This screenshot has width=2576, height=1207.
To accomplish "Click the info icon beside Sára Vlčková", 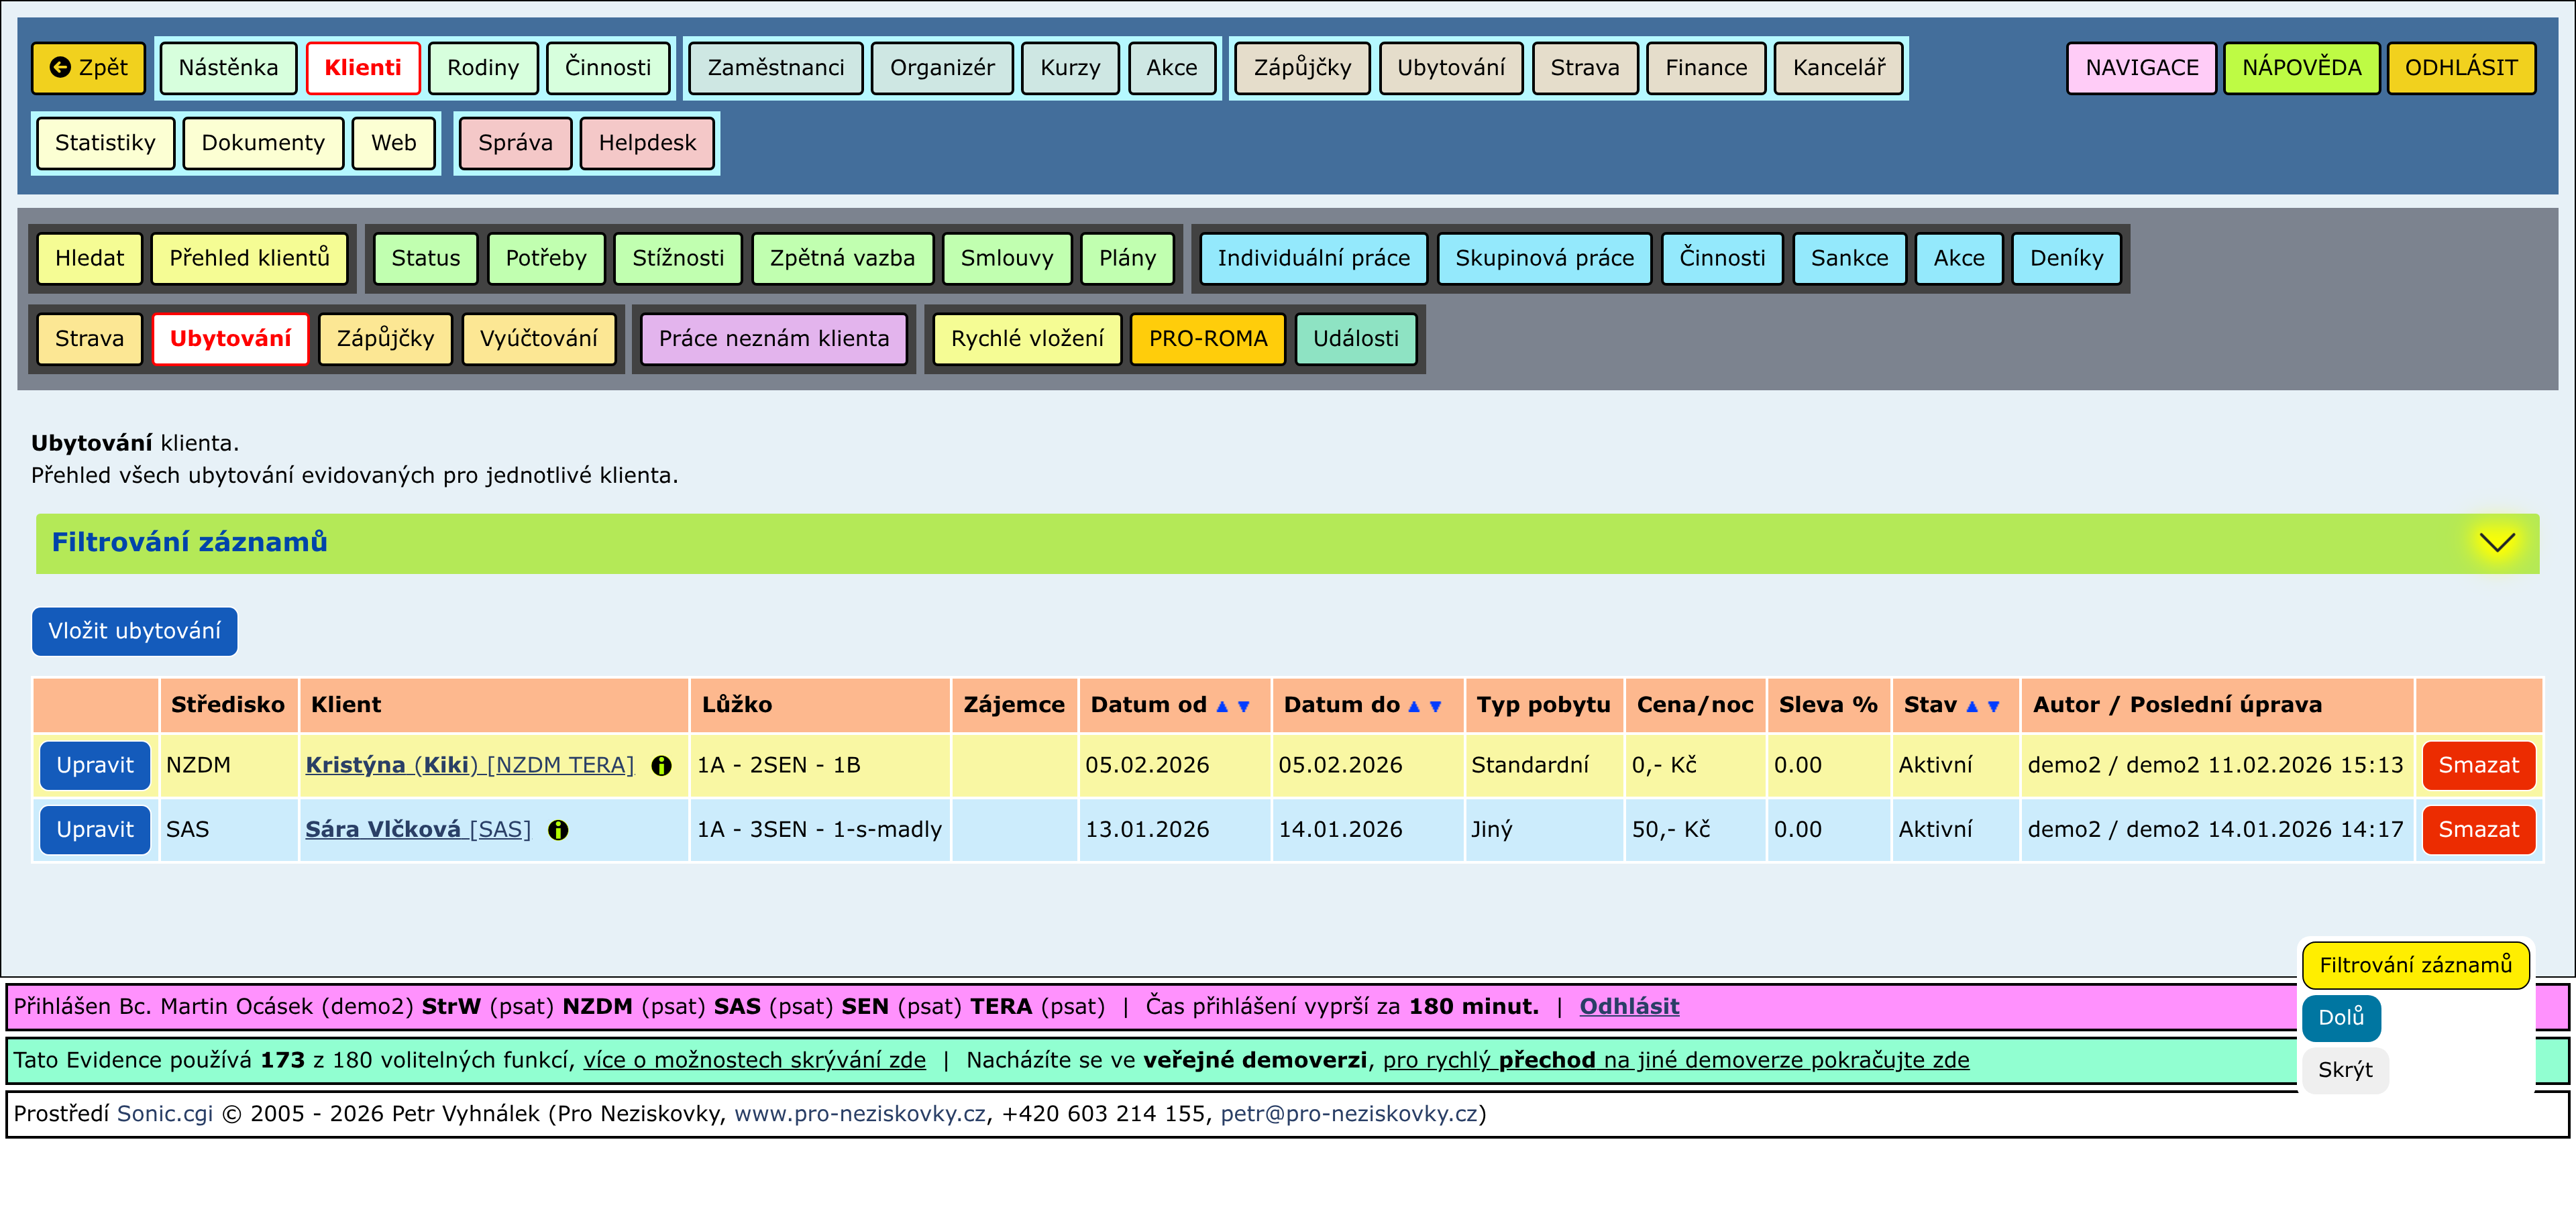I will tap(558, 830).
